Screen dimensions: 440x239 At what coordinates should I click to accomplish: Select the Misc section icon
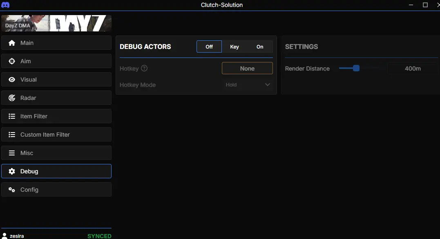pyautogui.click(x=11, y=153)
